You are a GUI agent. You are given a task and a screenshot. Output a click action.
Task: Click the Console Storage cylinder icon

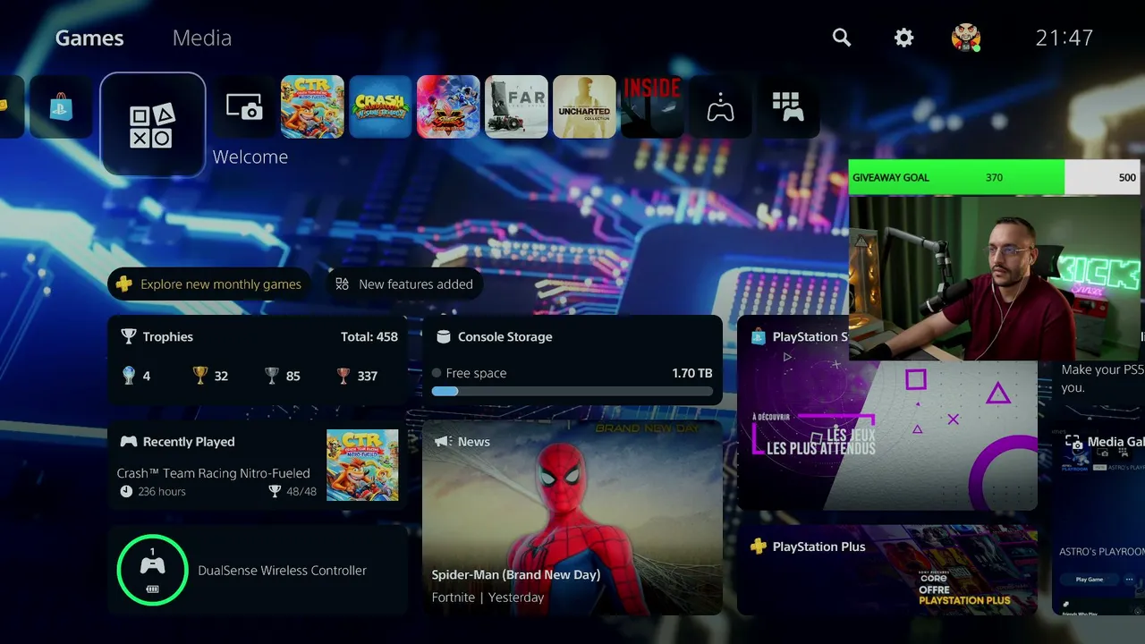pos(443,337)
